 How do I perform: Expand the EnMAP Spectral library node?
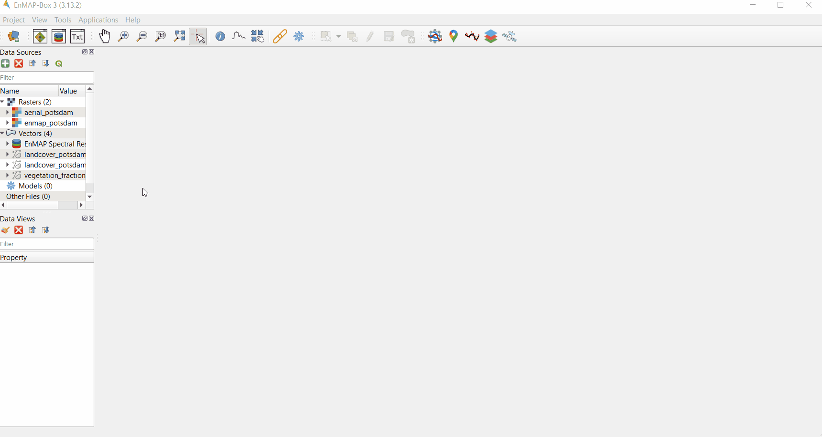[x=8, y=144]
